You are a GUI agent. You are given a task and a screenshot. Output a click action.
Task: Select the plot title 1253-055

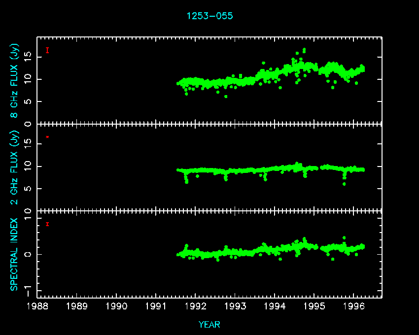point(209,16)
